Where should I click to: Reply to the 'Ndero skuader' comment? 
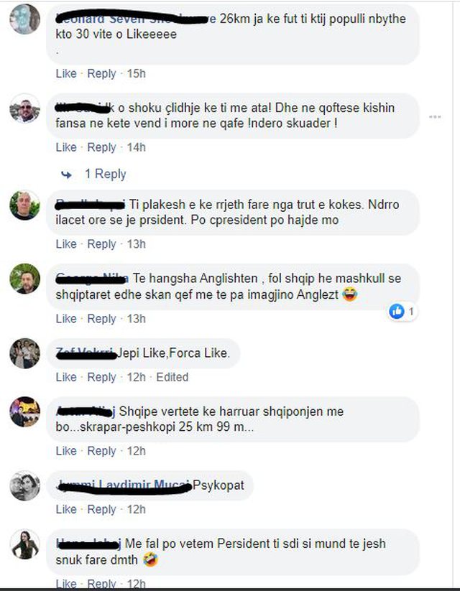pos(101,147)
